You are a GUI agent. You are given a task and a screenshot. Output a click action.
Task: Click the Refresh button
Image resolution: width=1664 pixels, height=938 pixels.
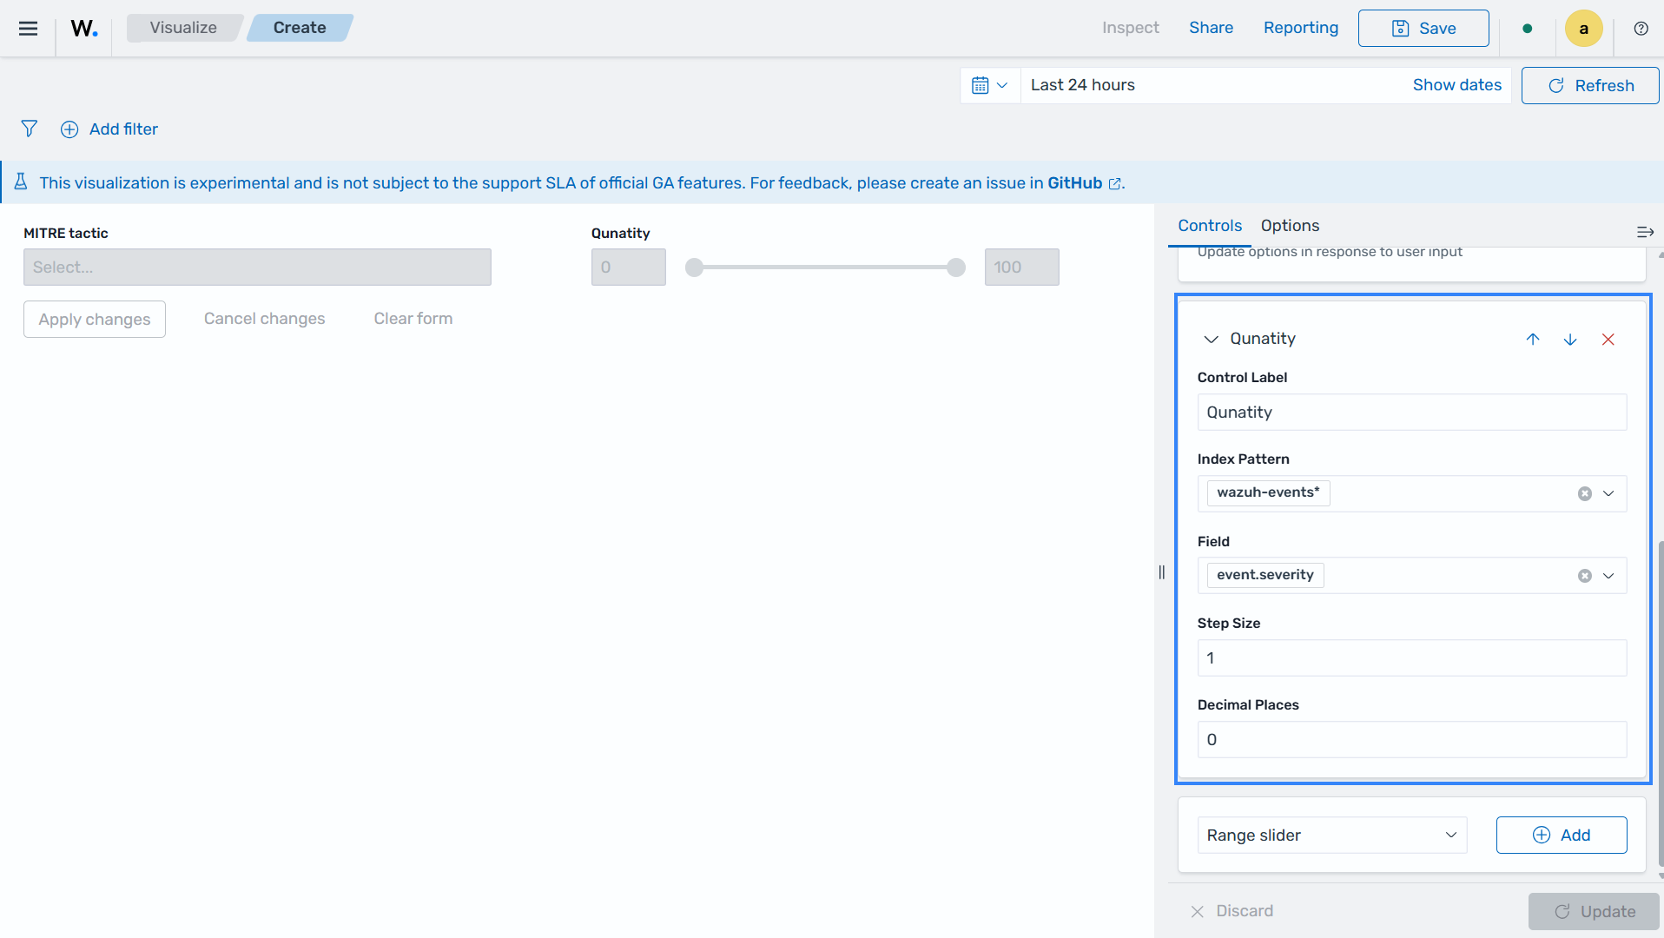1589,85
